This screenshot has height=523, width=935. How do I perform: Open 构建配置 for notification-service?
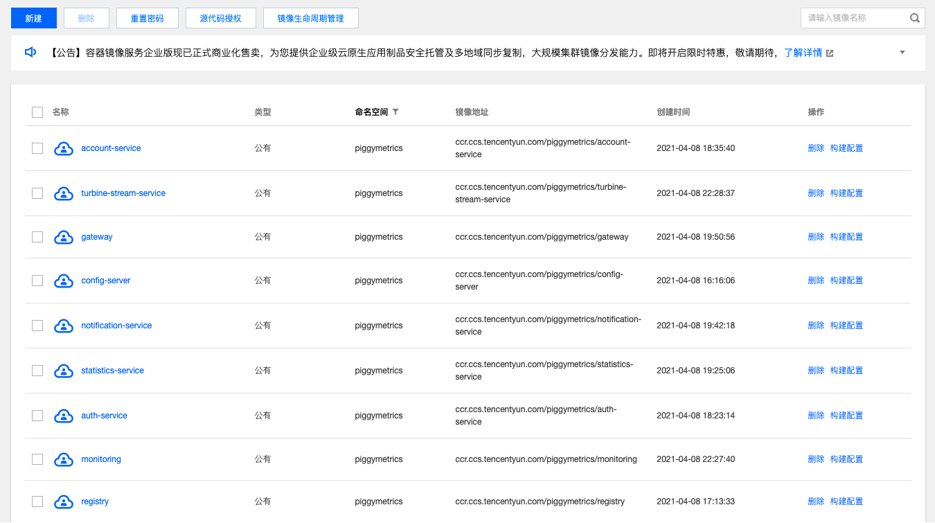point(846,326)
